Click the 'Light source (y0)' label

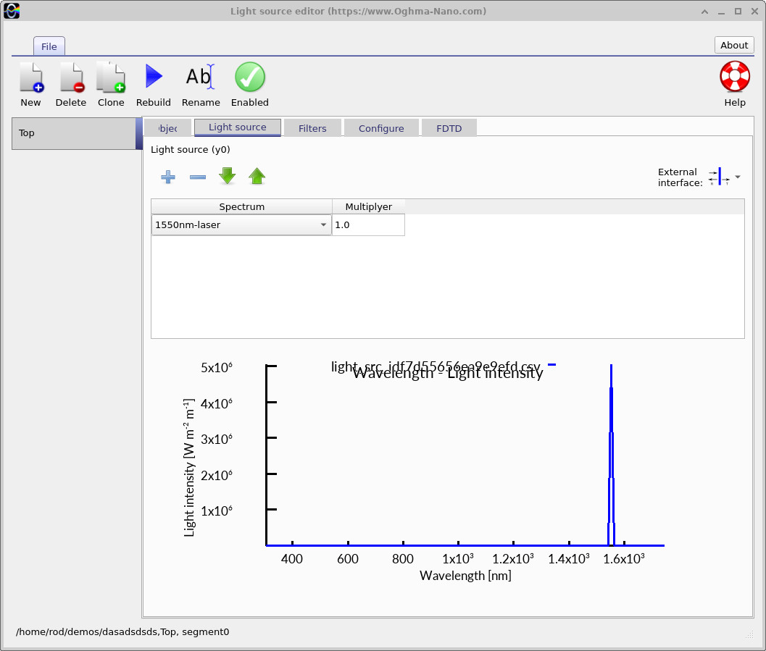[x=190, y=149]
